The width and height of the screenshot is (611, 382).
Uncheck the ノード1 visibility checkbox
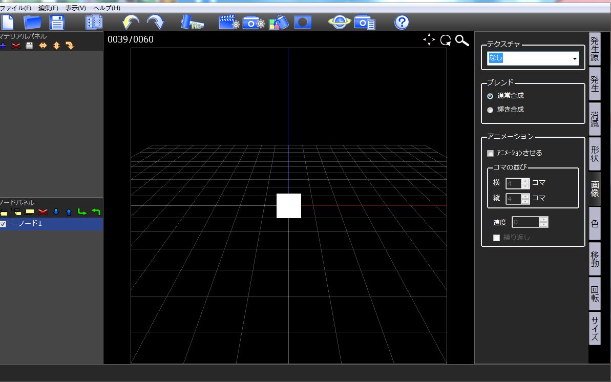click(3, 224)
